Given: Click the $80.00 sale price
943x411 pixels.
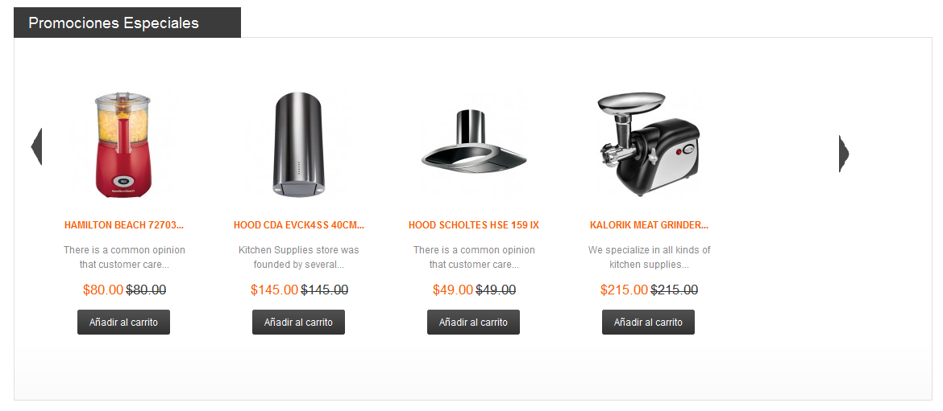Looking at the screenshot, I should [103, 290].
